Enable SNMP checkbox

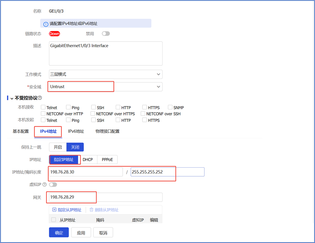point(170,107)
